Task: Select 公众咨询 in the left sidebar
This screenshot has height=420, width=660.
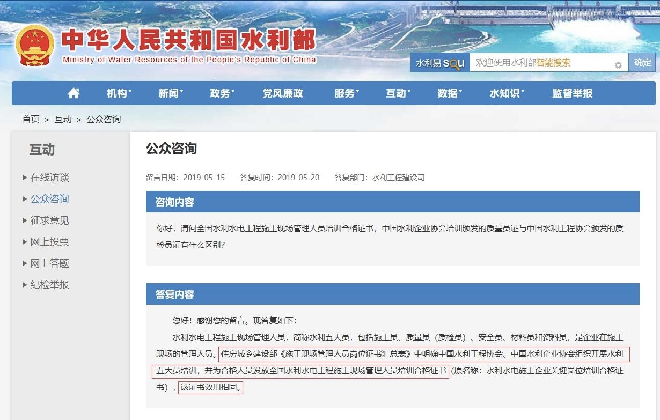Action: click(49, 198)
